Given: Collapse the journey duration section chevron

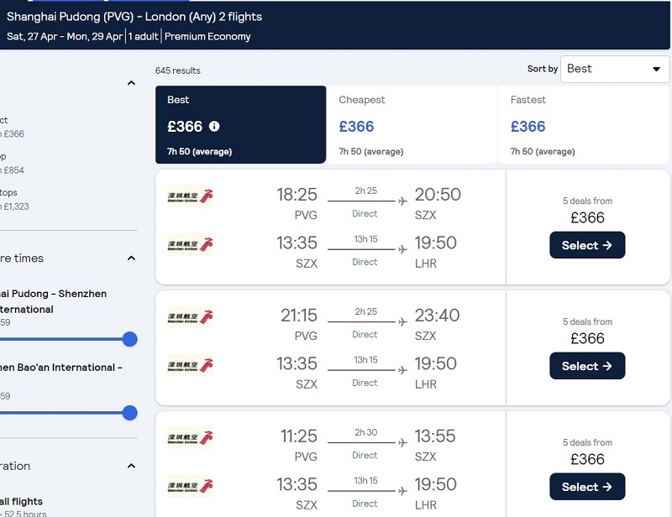Looking at the screenshot, I should [x=132, y=466].
